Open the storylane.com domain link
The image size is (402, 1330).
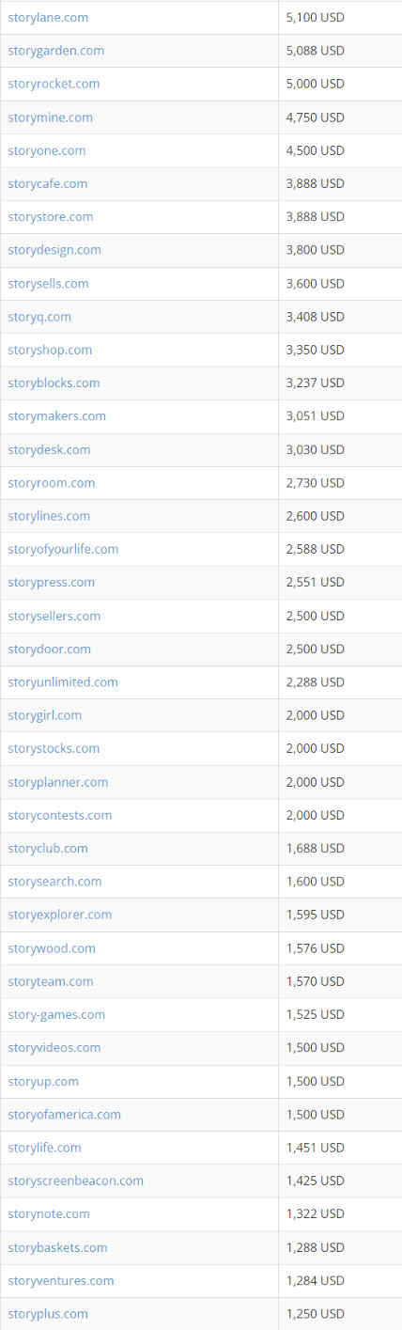tap(48, 17)
